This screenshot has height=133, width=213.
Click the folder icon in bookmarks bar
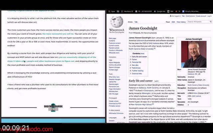[118, 11]
